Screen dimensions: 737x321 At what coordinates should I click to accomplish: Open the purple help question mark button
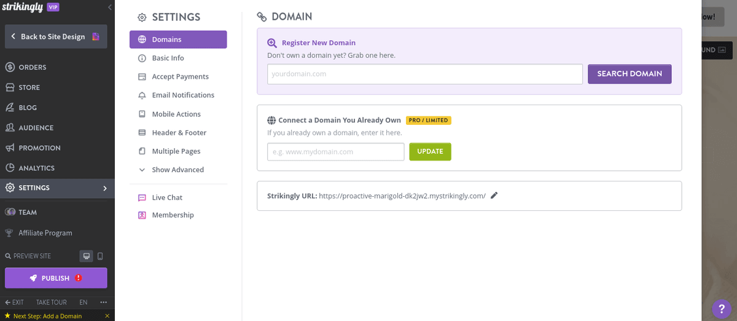(x=721, y=309)
